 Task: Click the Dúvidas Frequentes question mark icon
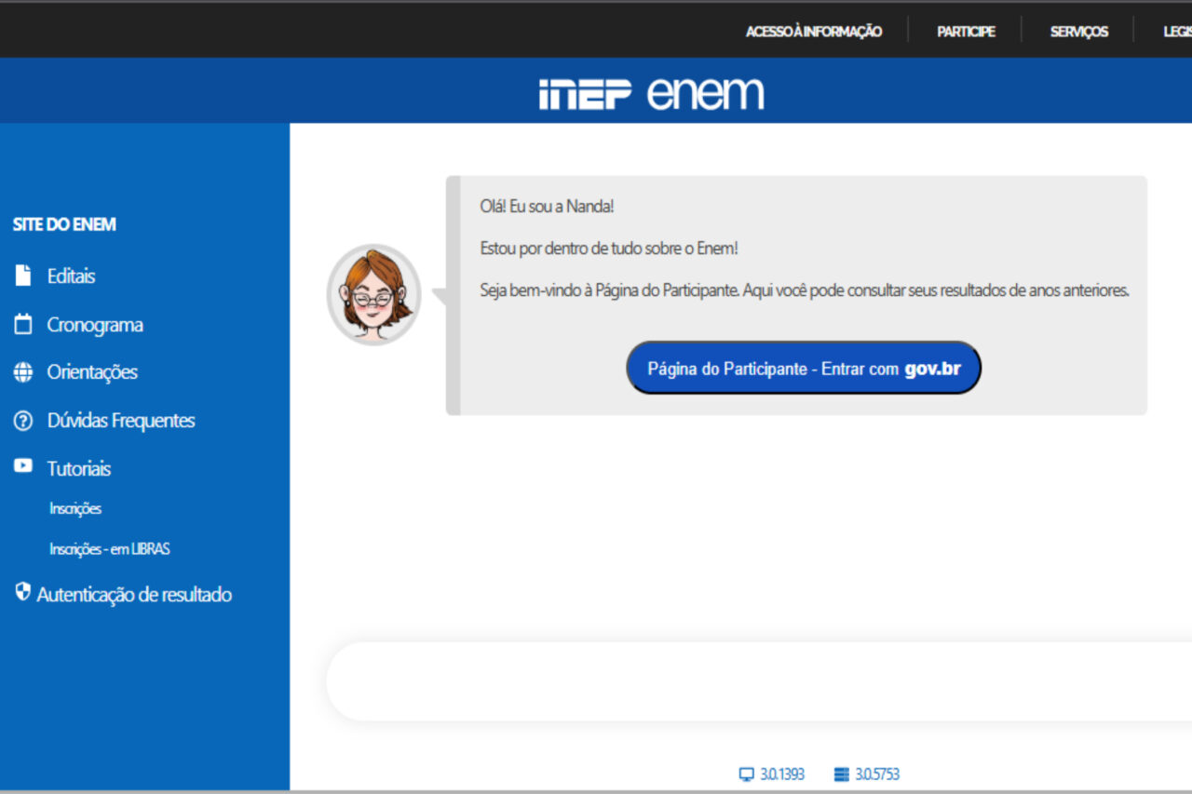coord(23,421)
